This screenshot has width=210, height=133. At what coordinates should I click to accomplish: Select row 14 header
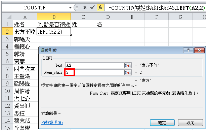pyautogui.click(x=7, y=121)
